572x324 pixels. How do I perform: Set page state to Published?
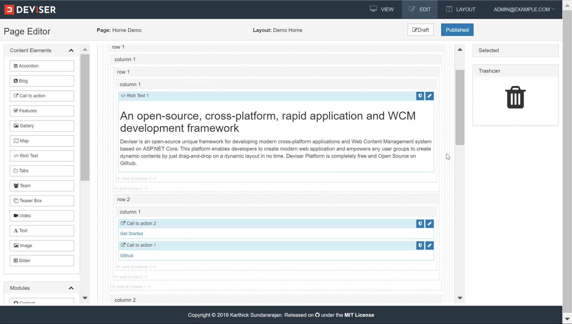tap(457, 30)
